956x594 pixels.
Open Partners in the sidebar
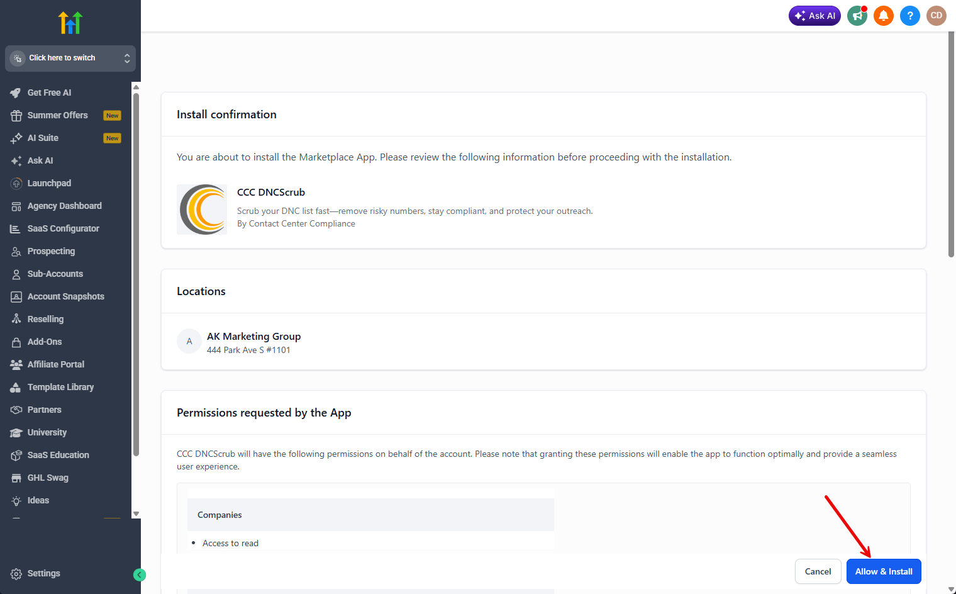tap(44, 410)
